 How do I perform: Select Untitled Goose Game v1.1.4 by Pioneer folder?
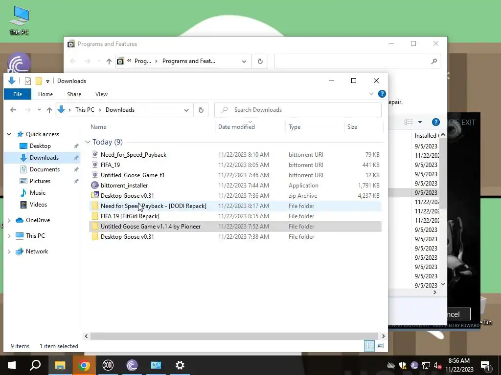[x=235, y=227]
